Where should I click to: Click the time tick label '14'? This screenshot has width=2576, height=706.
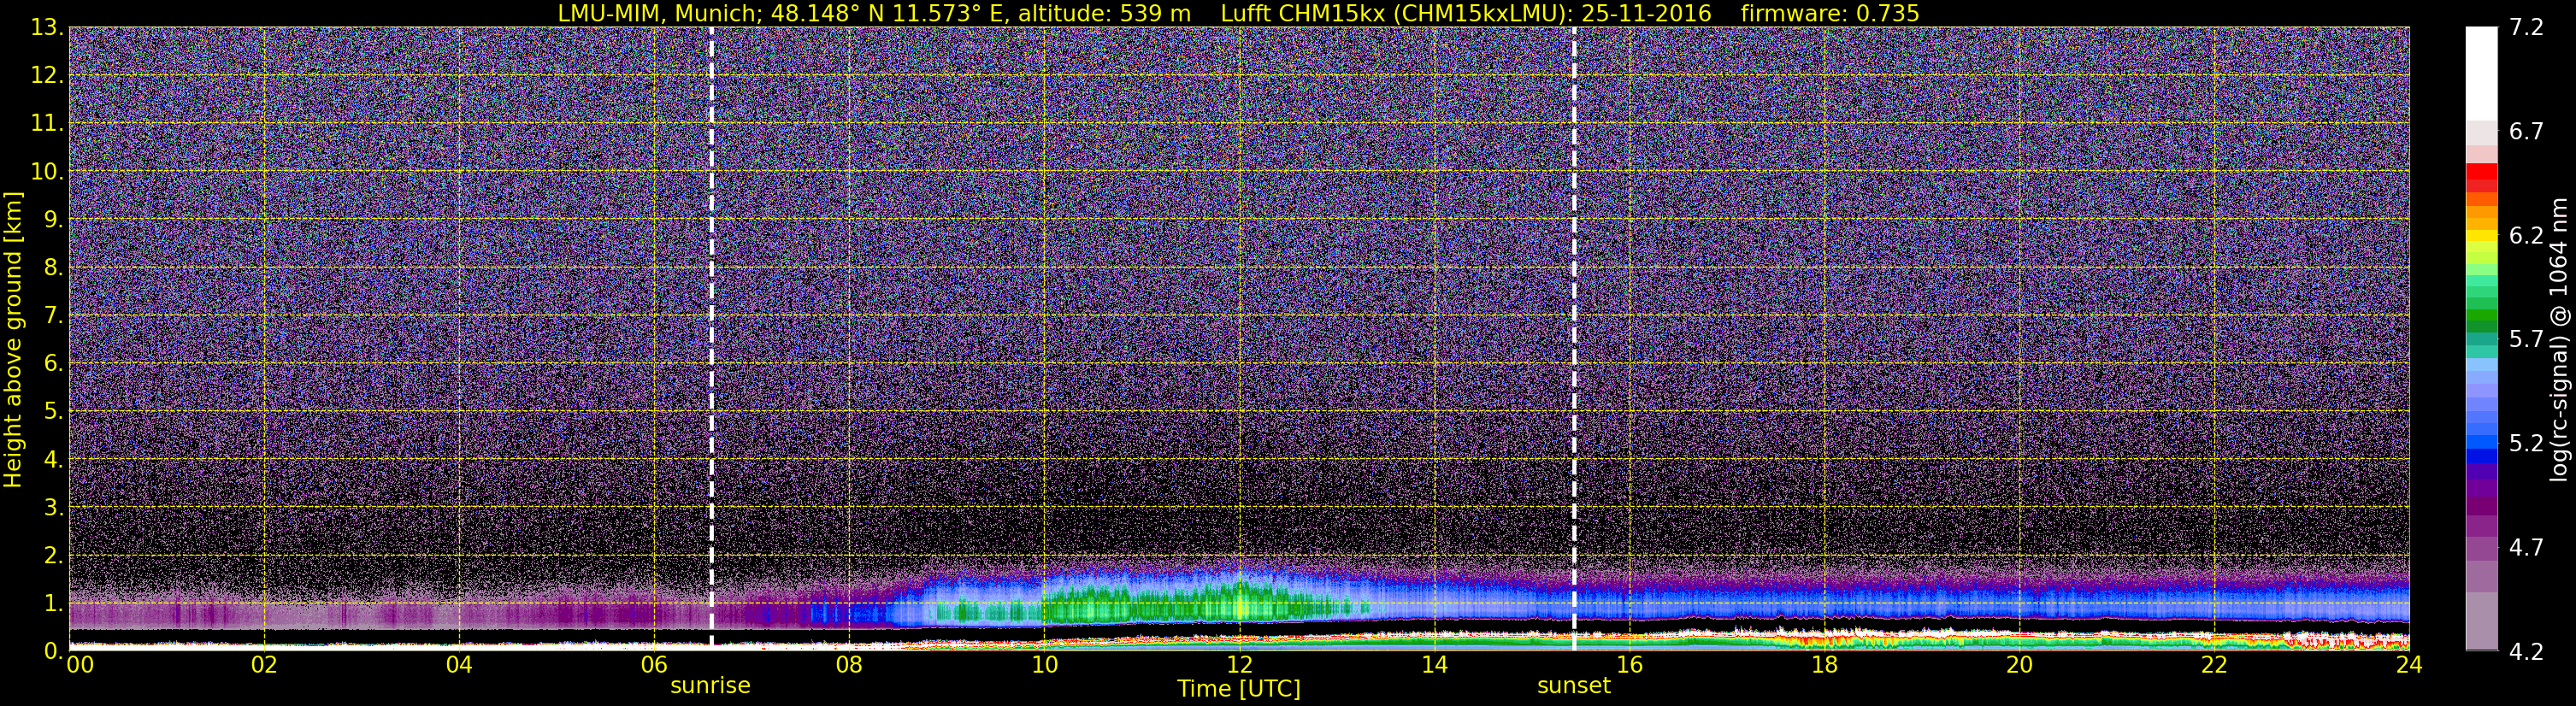[x=1434, y=664]
